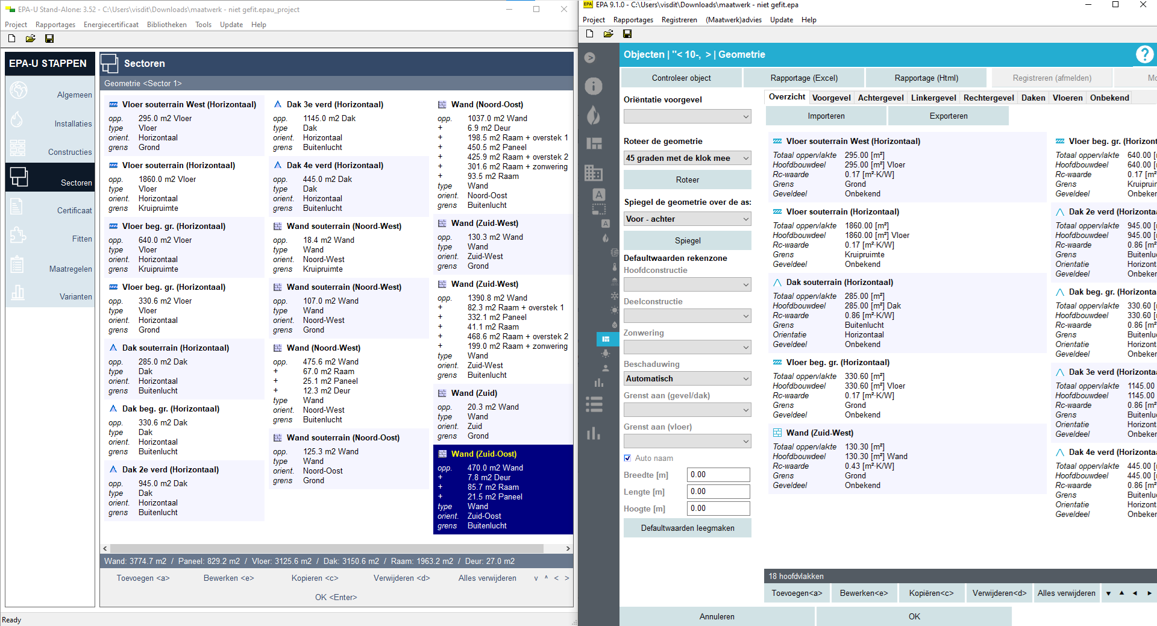The width and height of the screenshot is (1157, 626).
Task: Open the 'Voor - achter' mirror dropdown
Action: point(688,219)
